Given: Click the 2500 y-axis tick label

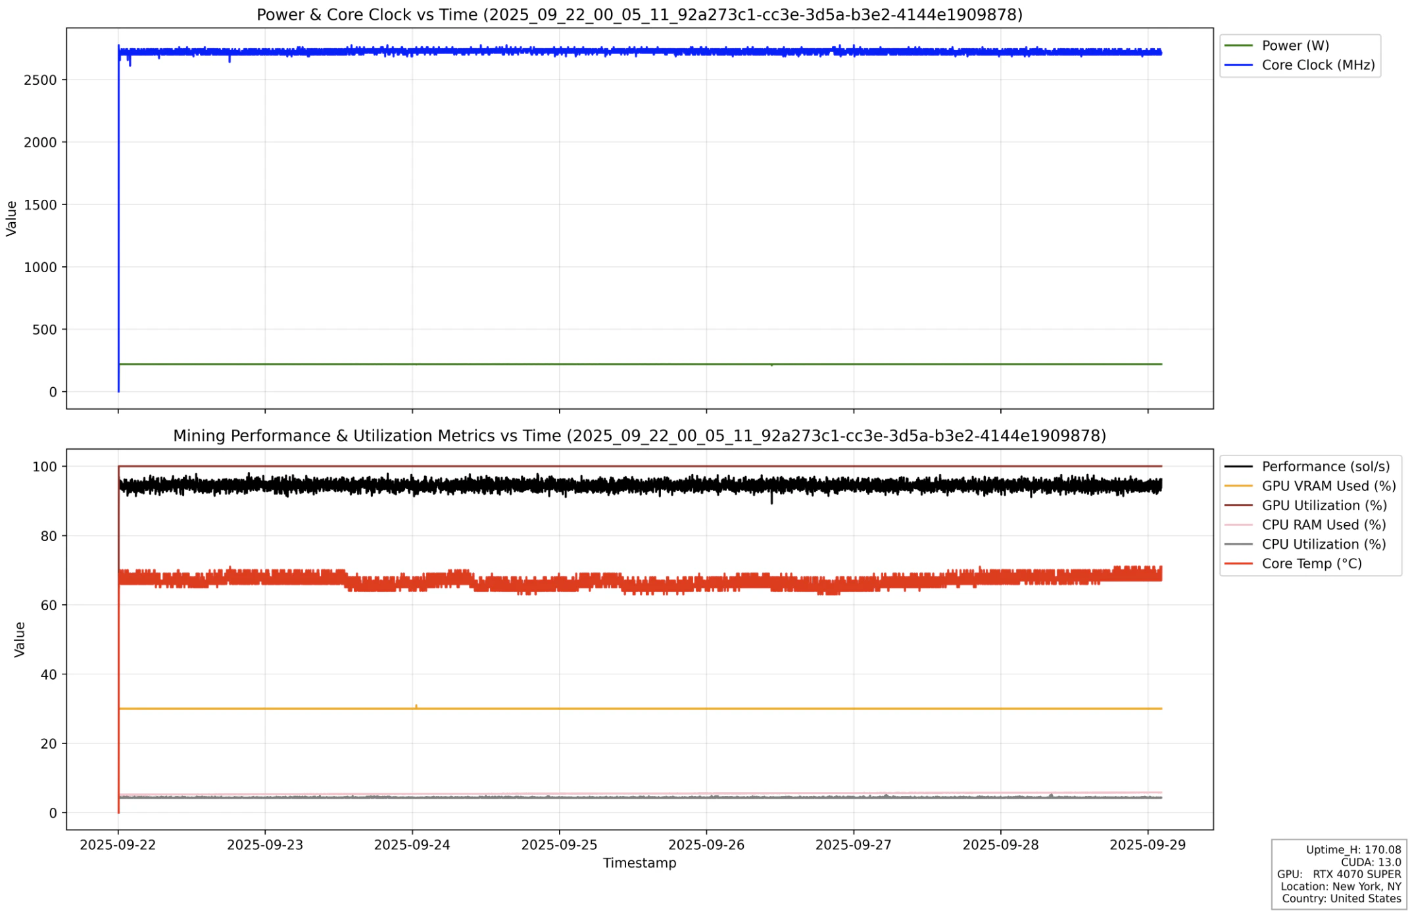Looking at the screenshot, I should click(x=40, y=80).
